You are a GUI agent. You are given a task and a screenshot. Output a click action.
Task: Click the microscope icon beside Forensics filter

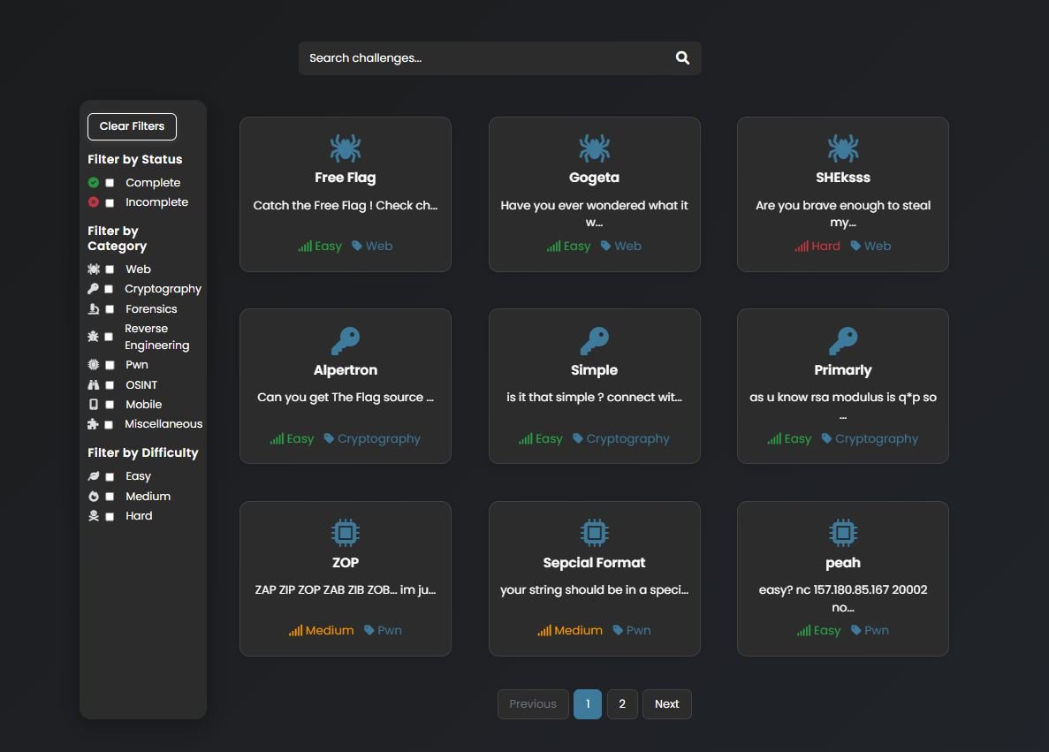94,308
